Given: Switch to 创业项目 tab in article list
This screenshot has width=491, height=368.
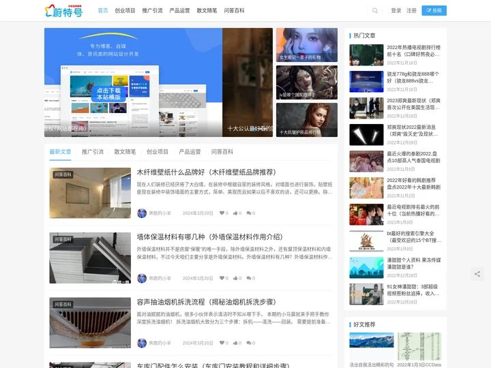Looking at the screenshot, I should (x=158, y=152).
